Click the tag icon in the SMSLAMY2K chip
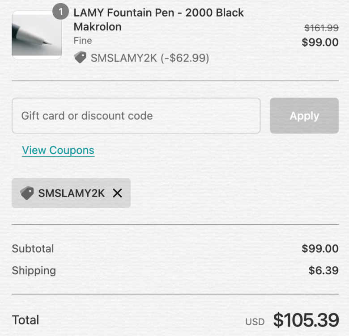This screenshot has height=336, width=349. [x=27, y=193]
